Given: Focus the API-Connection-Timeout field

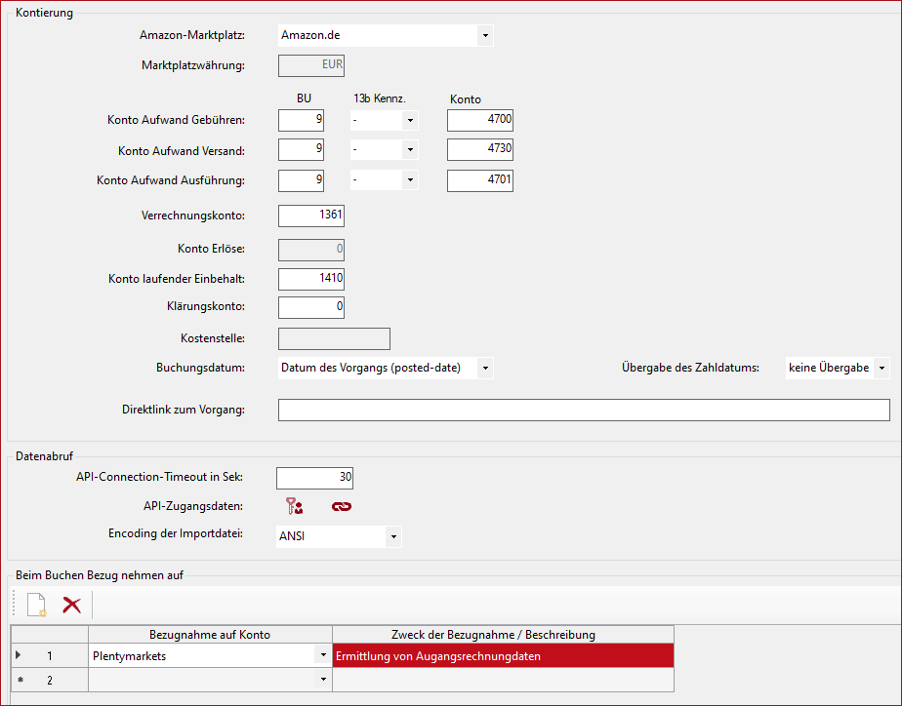Looking at the screenshot, I should point(314,478).
